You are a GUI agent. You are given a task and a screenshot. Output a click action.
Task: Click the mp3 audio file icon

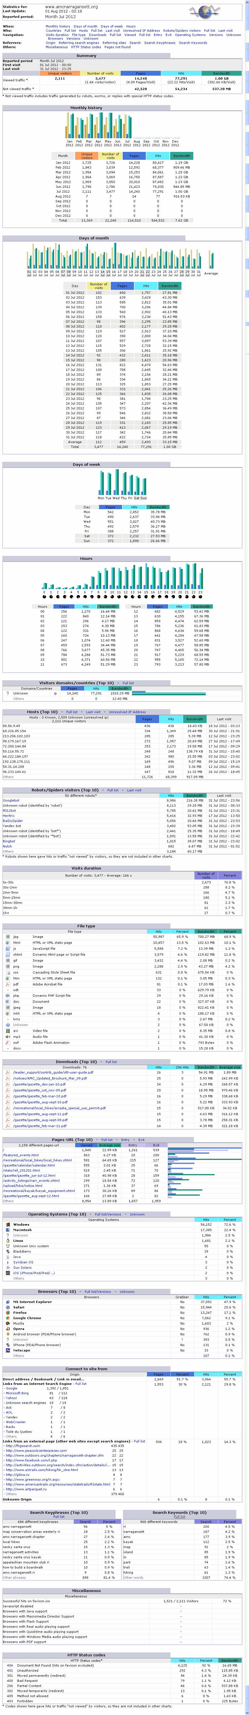[x=8, y=1037]
